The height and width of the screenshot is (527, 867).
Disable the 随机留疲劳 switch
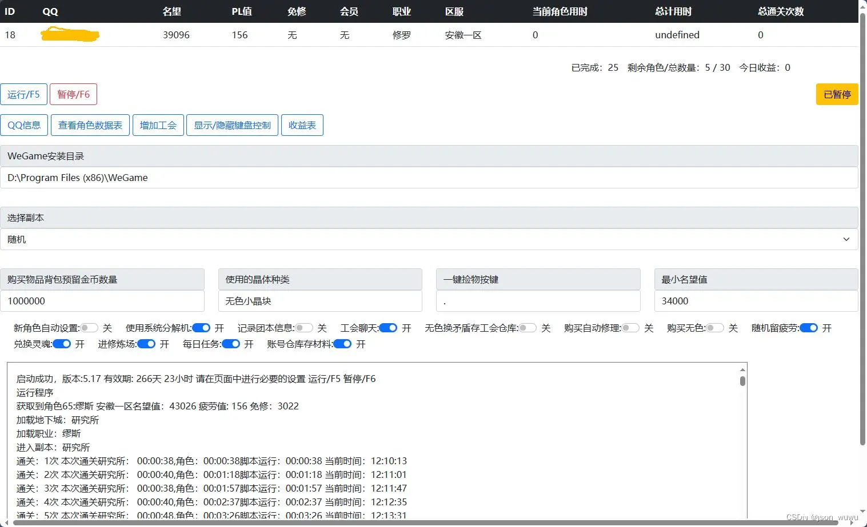tap(809, 328)
